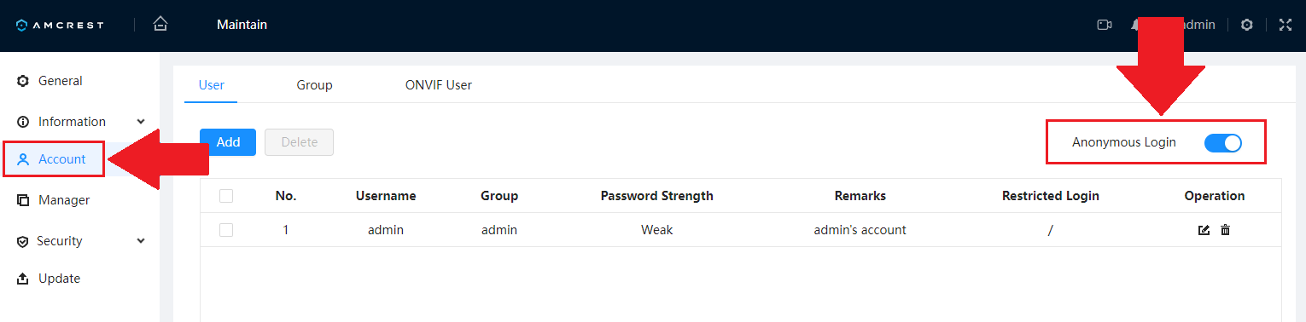Toggle fullscreen with the expand icon
1306x322 pixels.
(1286, 25)
